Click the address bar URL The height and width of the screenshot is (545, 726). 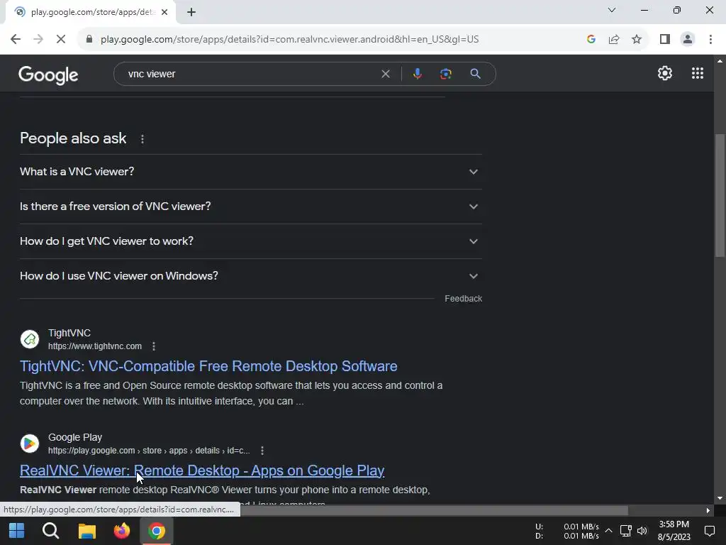point(290,40)
